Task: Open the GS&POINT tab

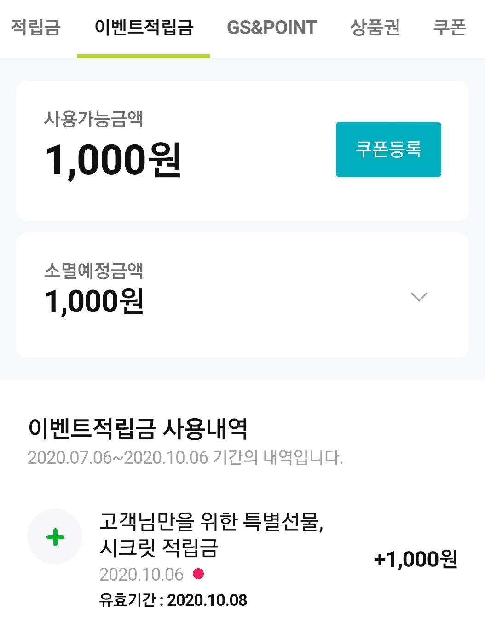Action: pyautogui.click(x=271, y=28)
